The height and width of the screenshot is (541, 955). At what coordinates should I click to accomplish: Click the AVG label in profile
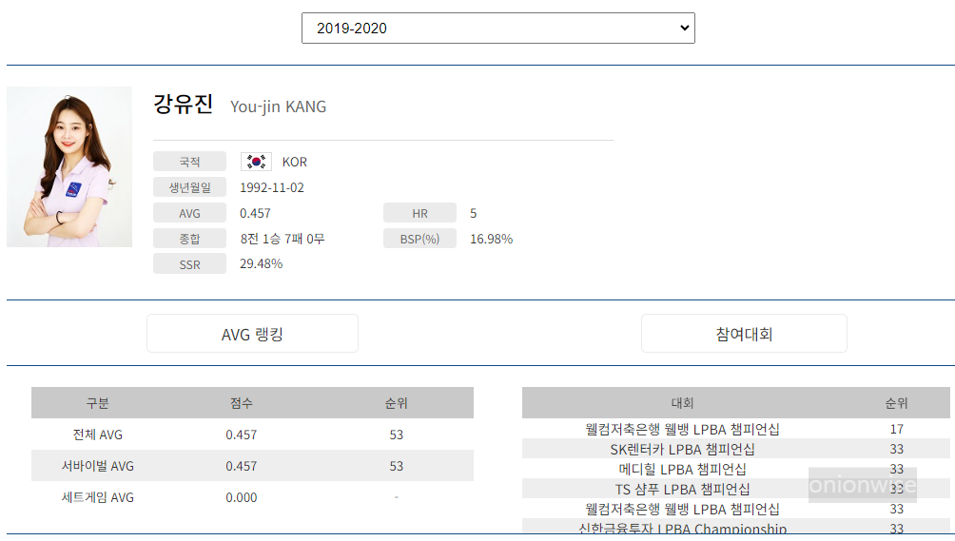point(189,213)
